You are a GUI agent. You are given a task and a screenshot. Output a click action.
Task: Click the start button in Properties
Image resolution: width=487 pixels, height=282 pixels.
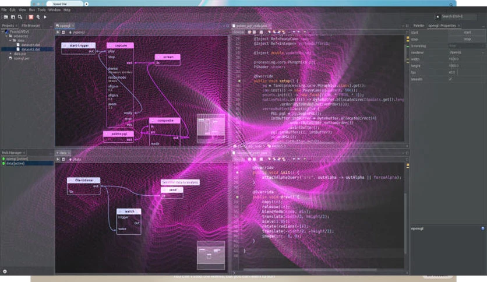click(467, 32)
